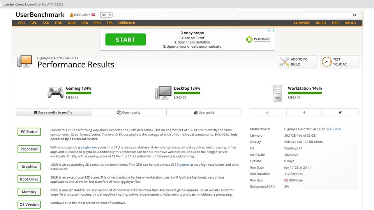
Task: Click the 2560 x 1440 display value
Action: coord(303,142)
